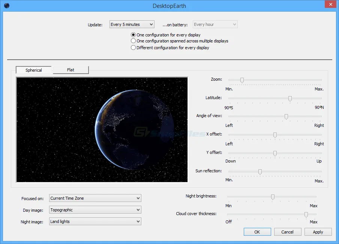Click the Latitude slider thumb
This screenshot has height=244, width=339.
click(x=290, y=99)
